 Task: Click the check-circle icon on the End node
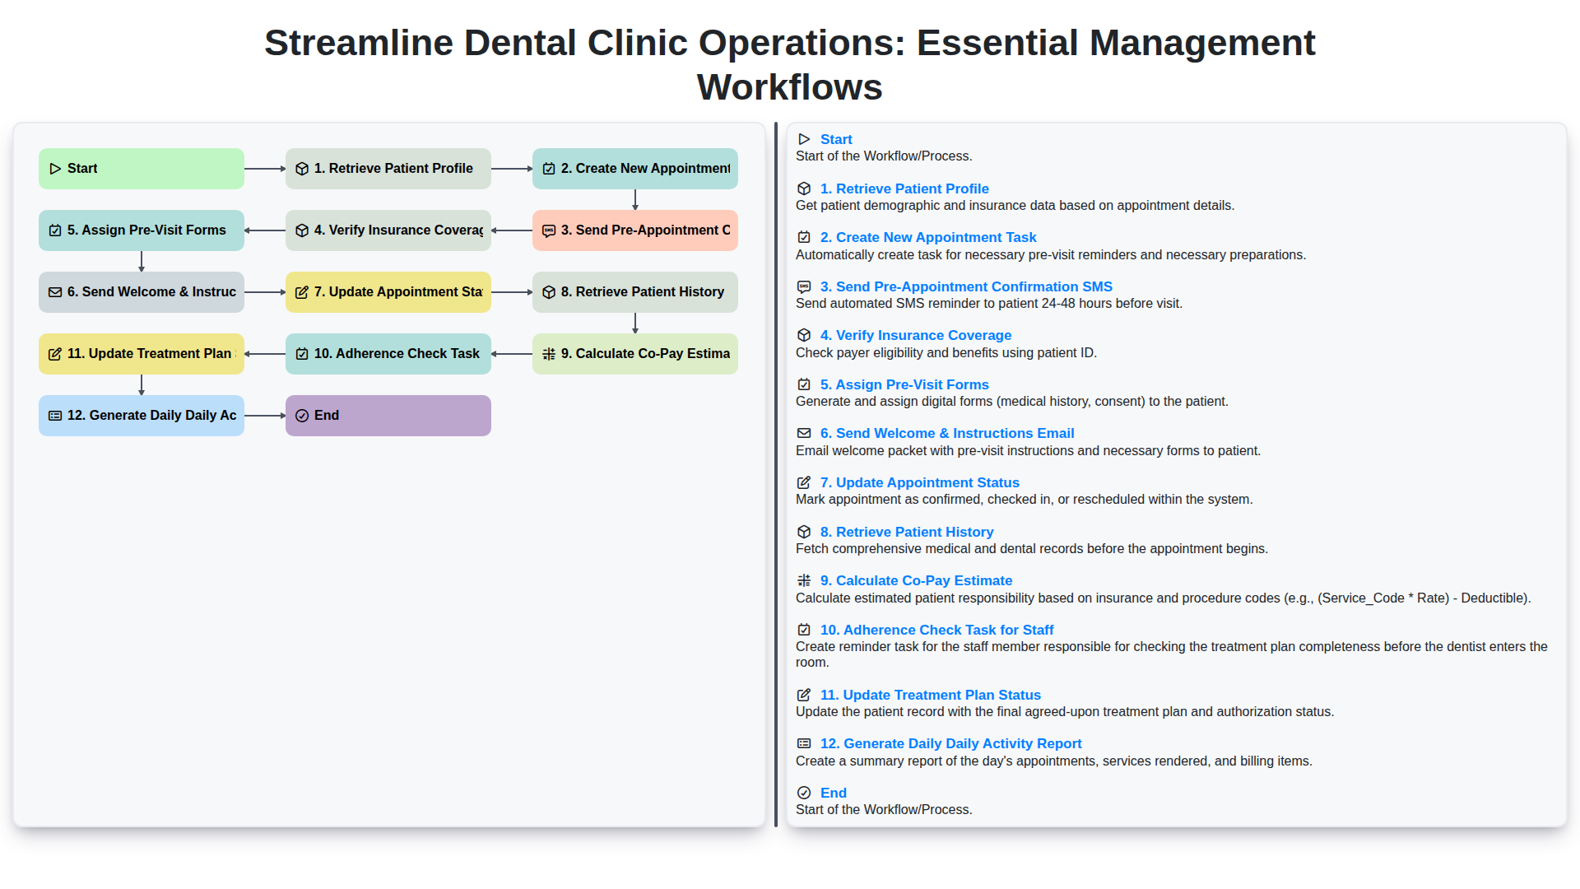[x=302, y=415]
